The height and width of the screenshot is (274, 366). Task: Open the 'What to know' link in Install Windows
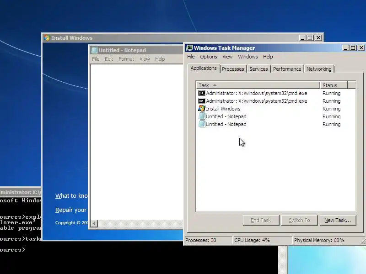point(71,196)
